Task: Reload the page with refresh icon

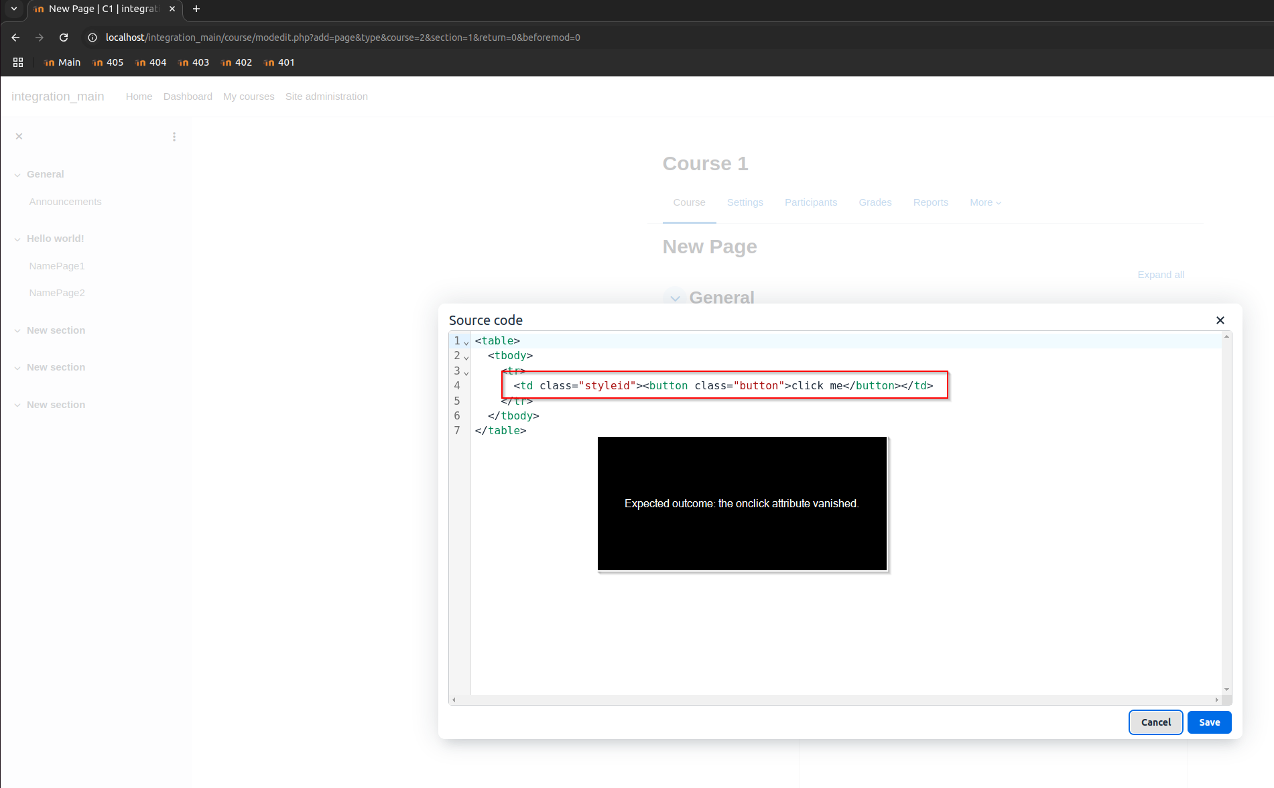Action: tap(64, 38)
